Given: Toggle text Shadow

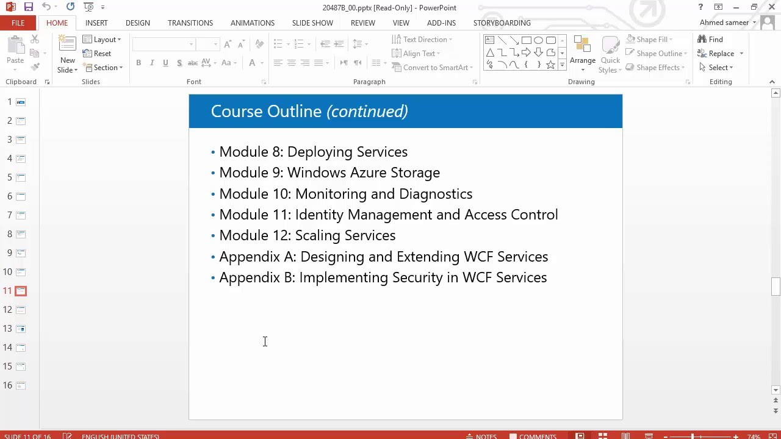Looking at the screenshot, I should point(179,63).
